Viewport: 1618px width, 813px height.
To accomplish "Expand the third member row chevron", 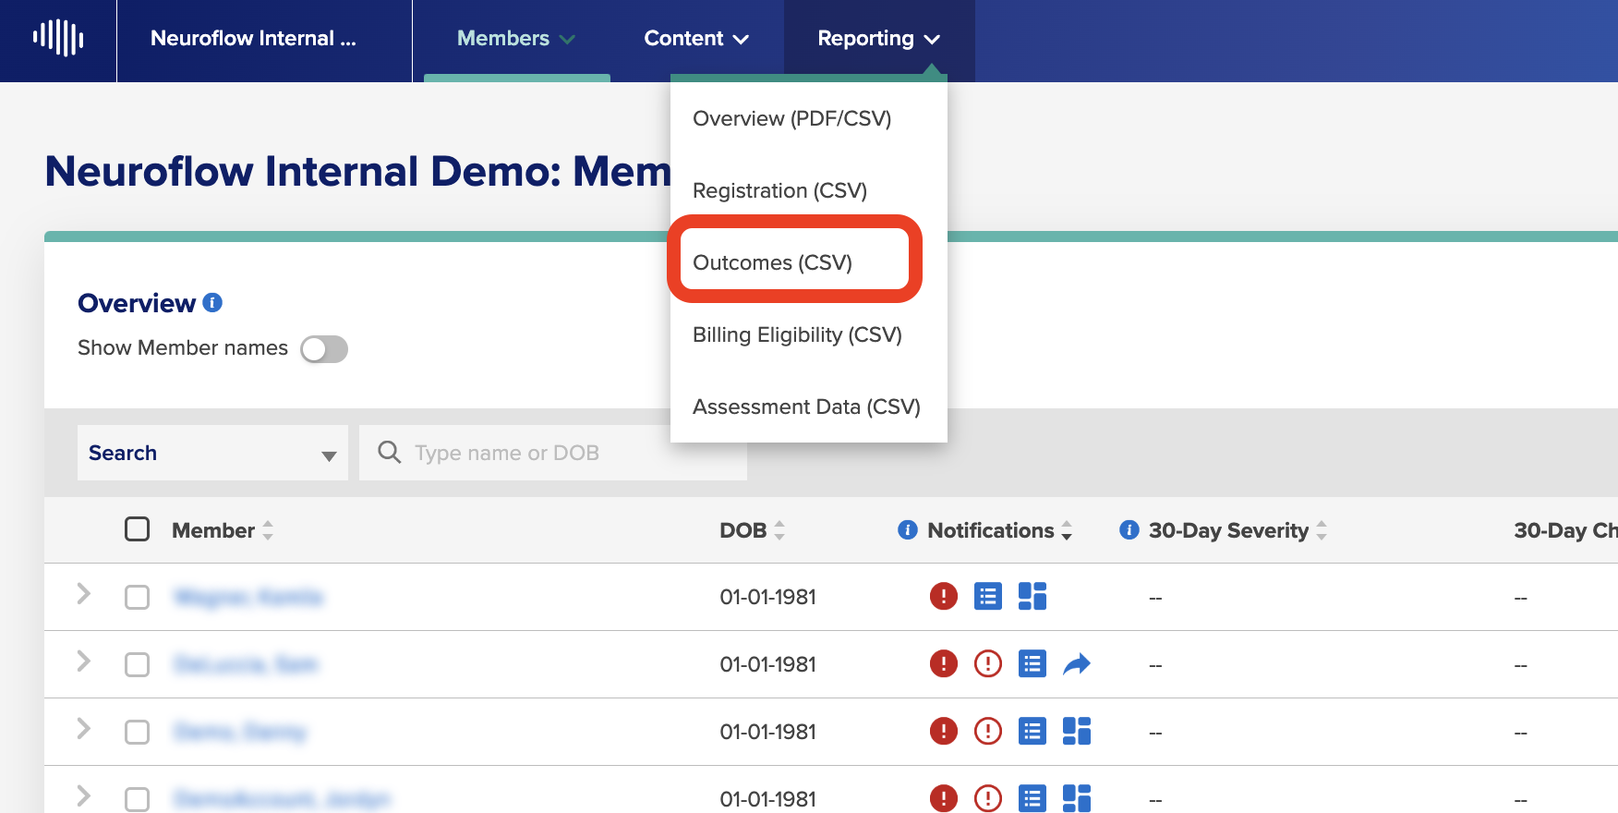I will pyautogui.click(x=83, y=728).
